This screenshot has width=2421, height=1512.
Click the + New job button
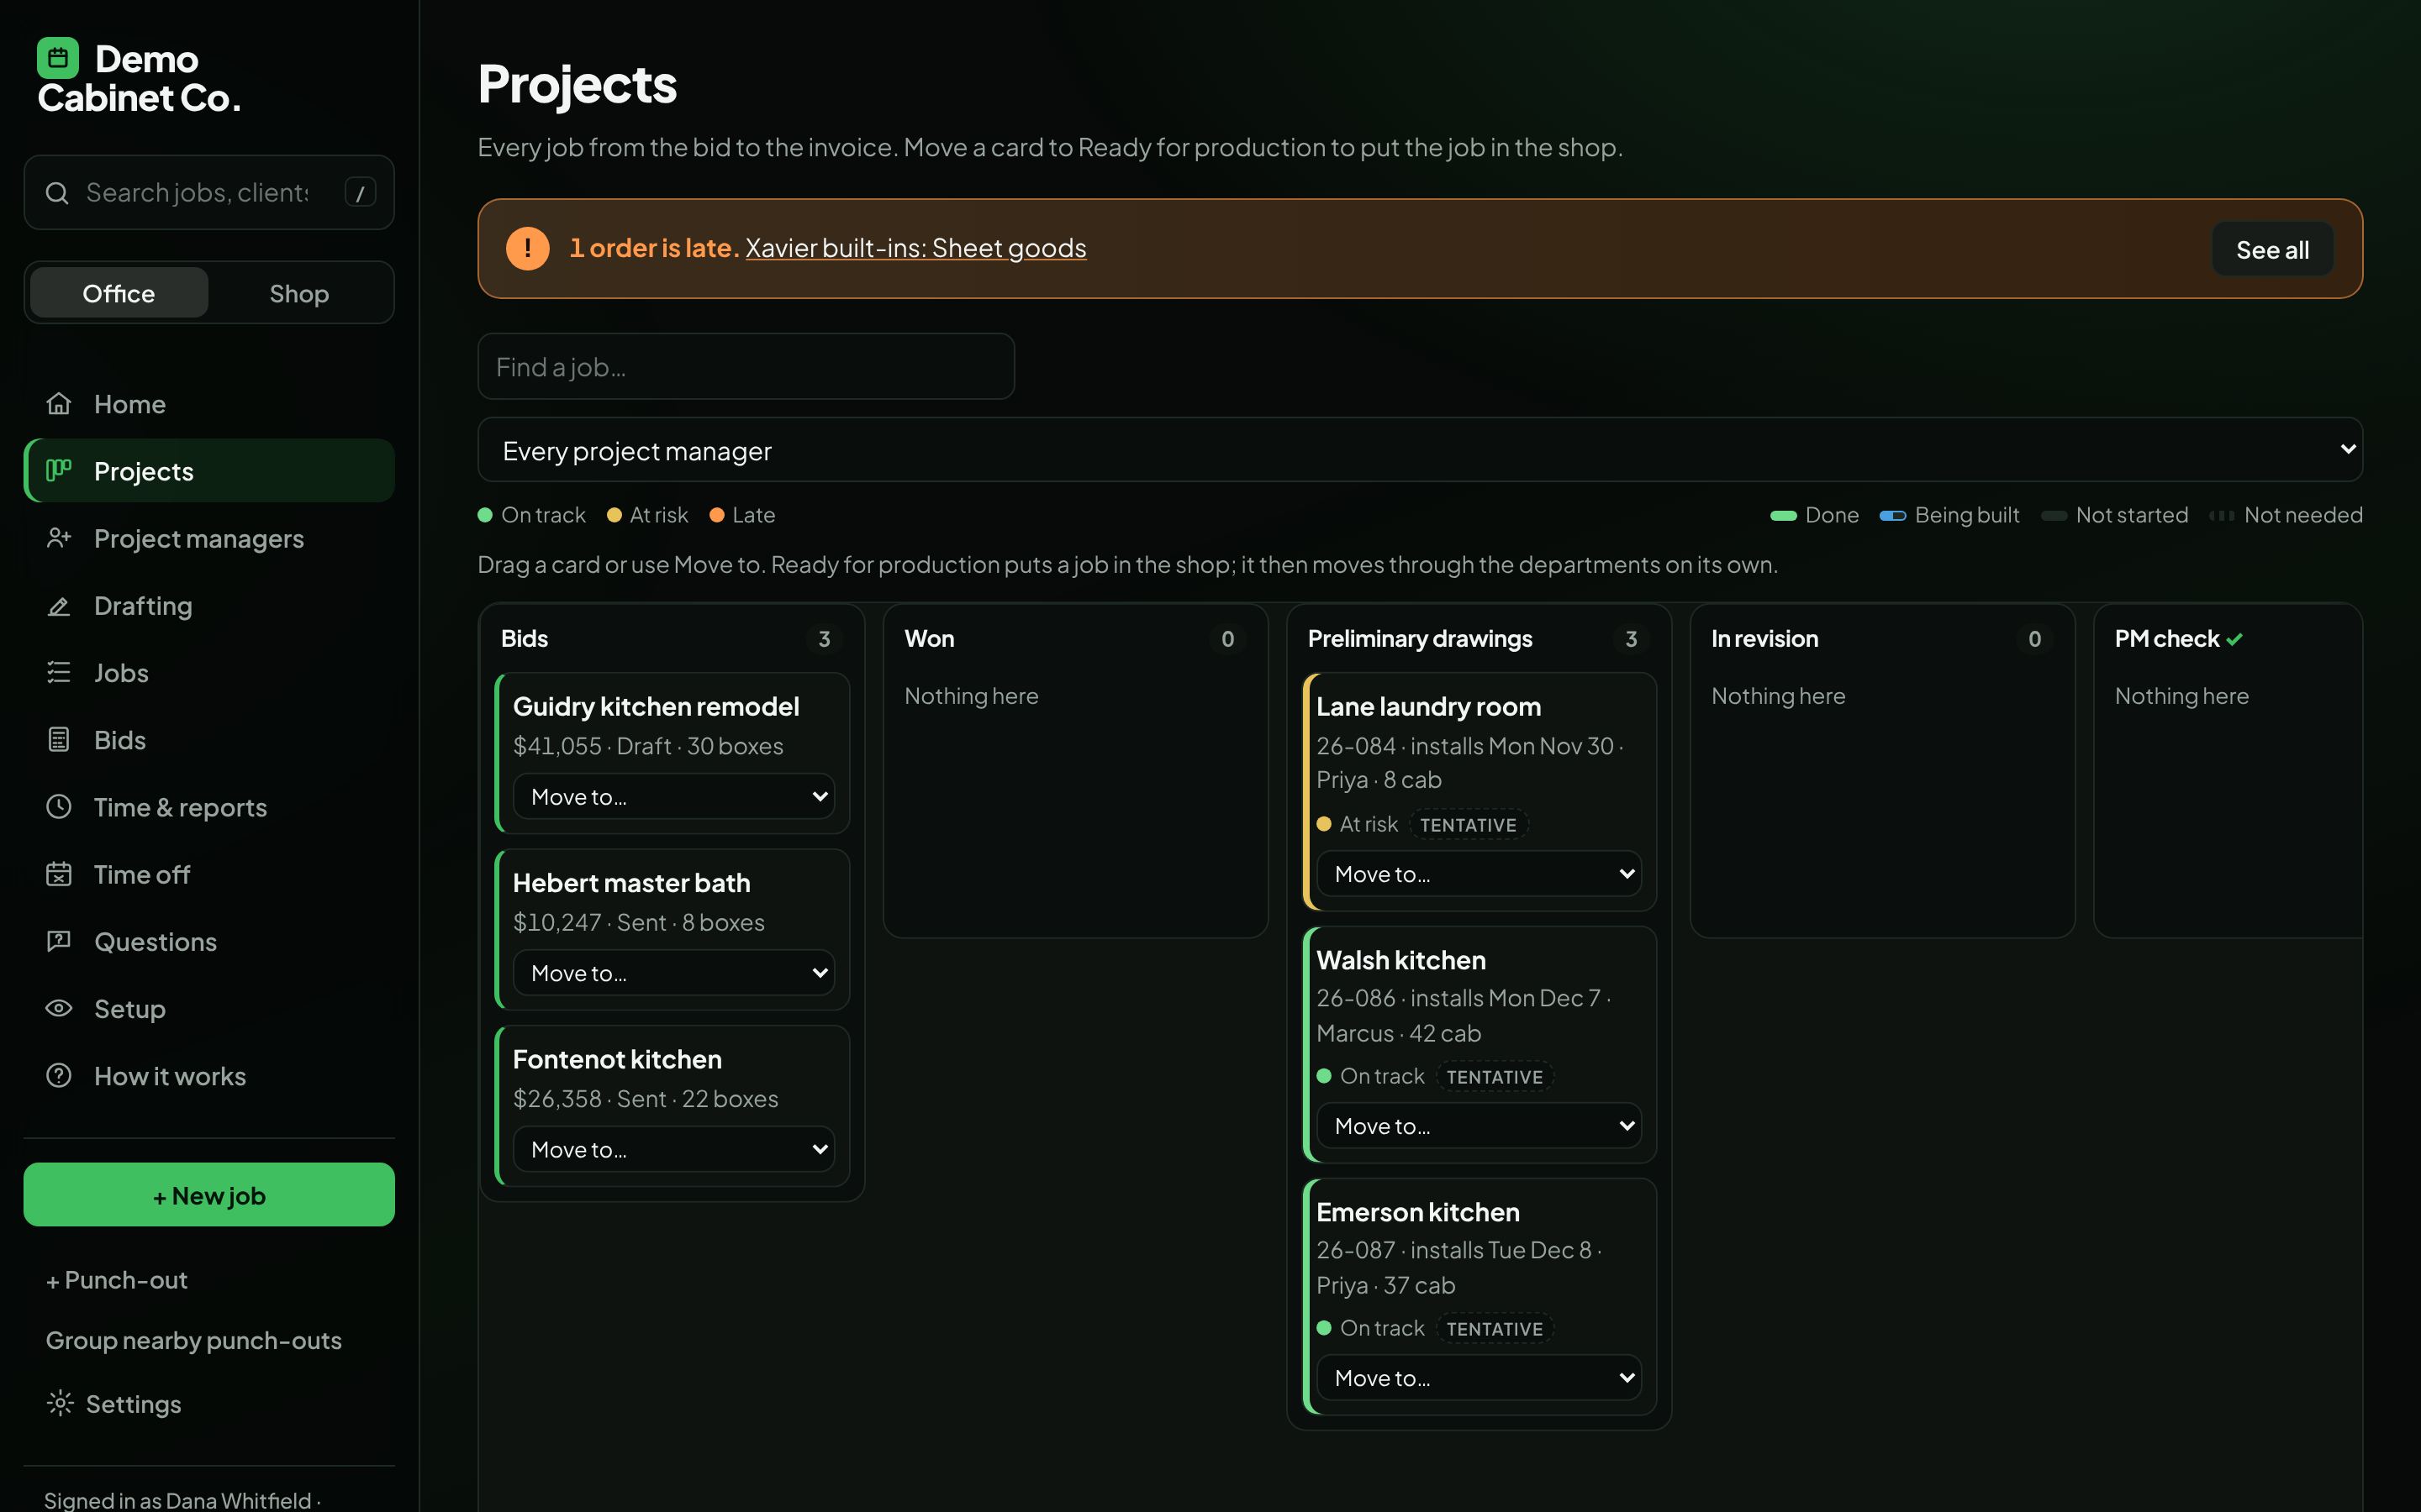209,1195
